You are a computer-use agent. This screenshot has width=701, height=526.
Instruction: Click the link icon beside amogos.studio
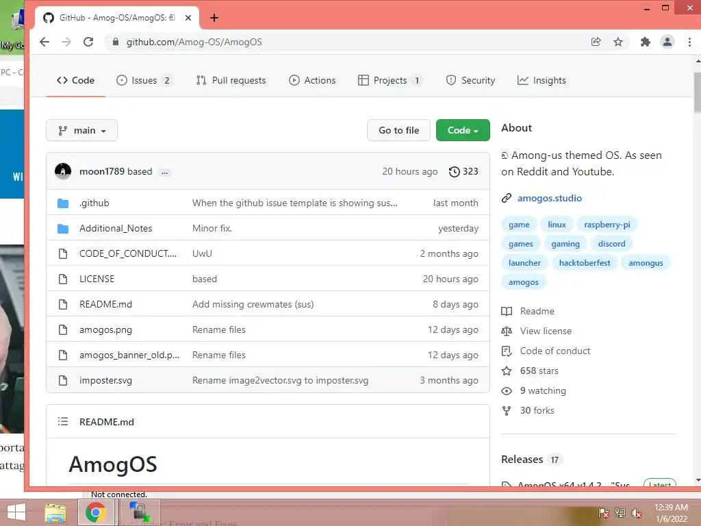point(507,198)
